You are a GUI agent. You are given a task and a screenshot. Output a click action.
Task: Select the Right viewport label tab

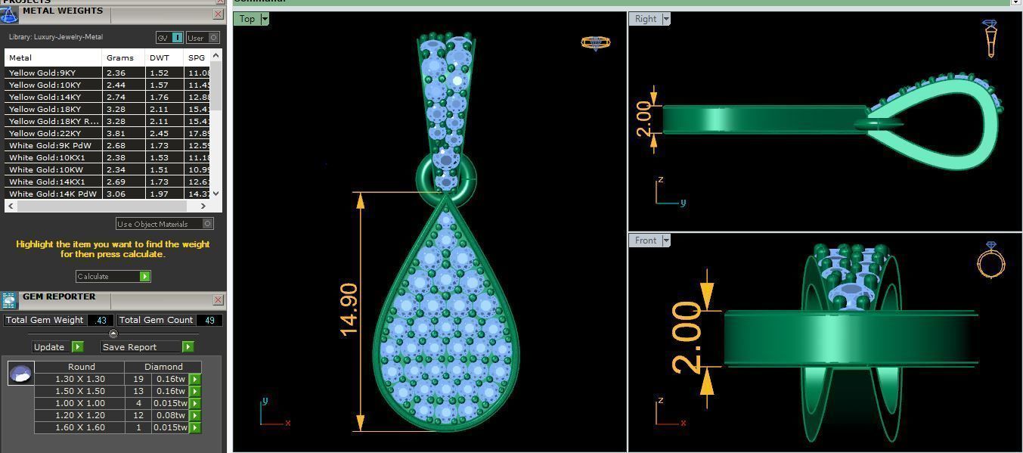click(646, 19)
